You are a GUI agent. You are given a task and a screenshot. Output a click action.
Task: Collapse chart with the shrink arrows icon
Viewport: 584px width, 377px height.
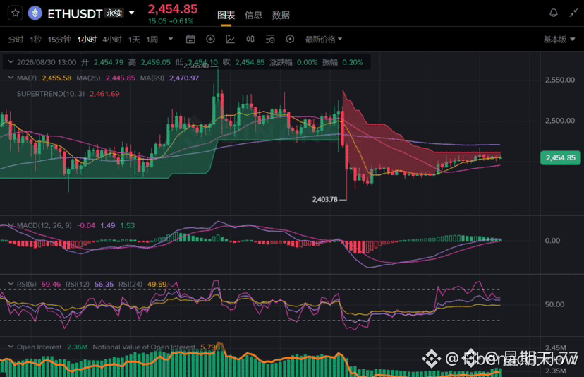pyautogui.click(x=573, y=13)
